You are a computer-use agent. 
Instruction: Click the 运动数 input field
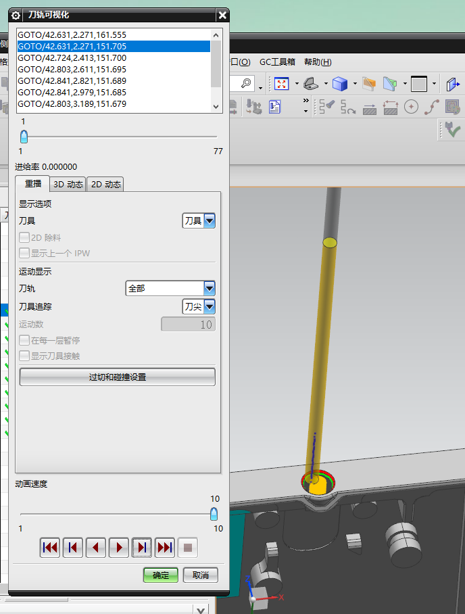(189, 324)
